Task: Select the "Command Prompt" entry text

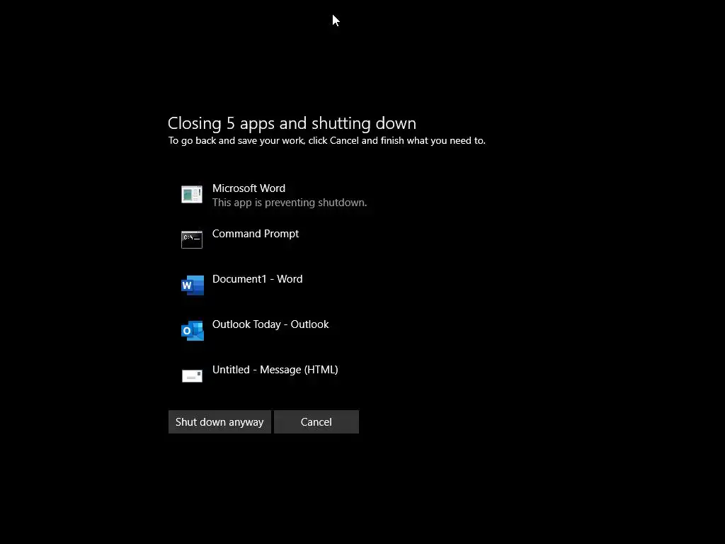Action: coord(255,234)
